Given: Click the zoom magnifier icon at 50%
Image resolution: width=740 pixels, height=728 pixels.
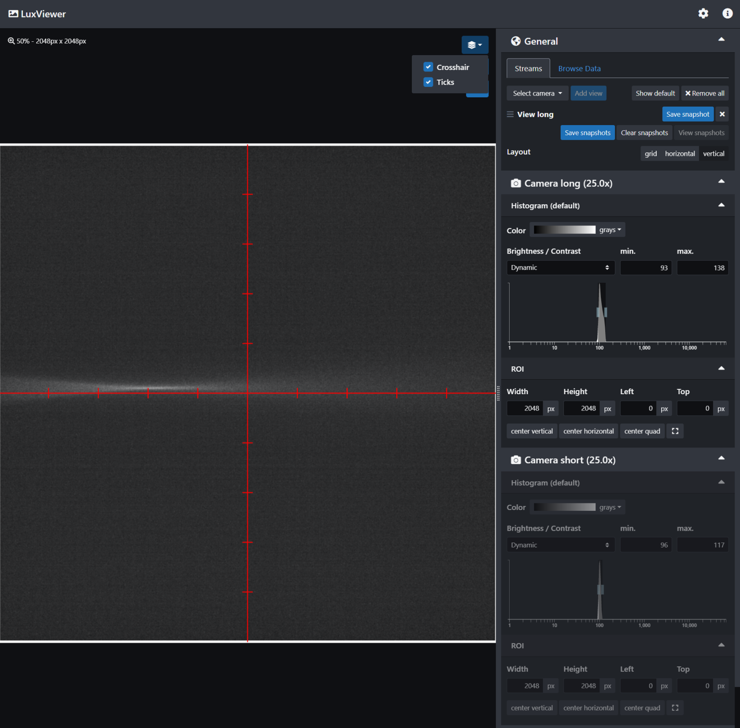Looking at the screenshot, I should [11, 41].
